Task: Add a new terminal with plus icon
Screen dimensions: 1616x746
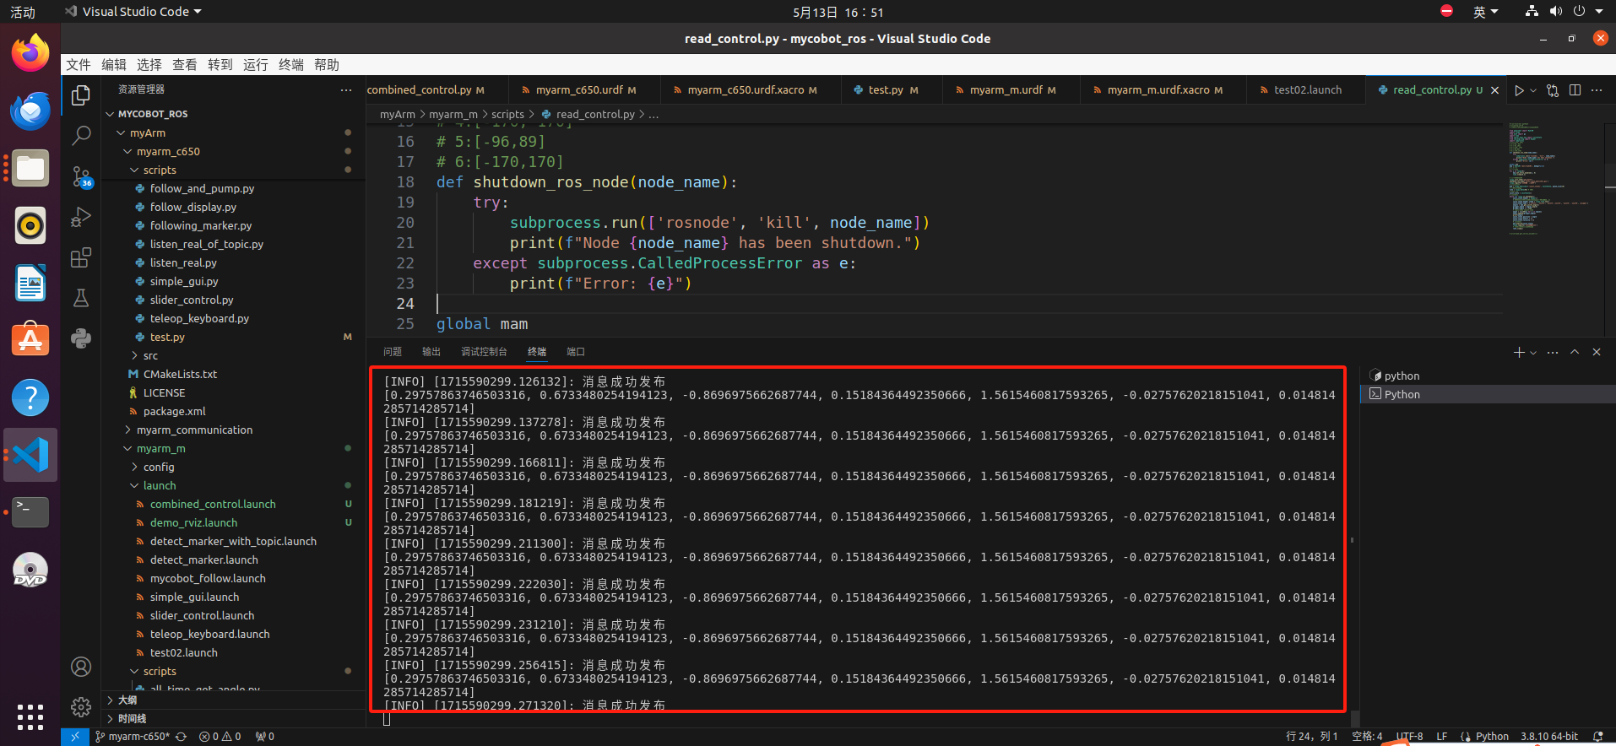Action: [1519, 352]
